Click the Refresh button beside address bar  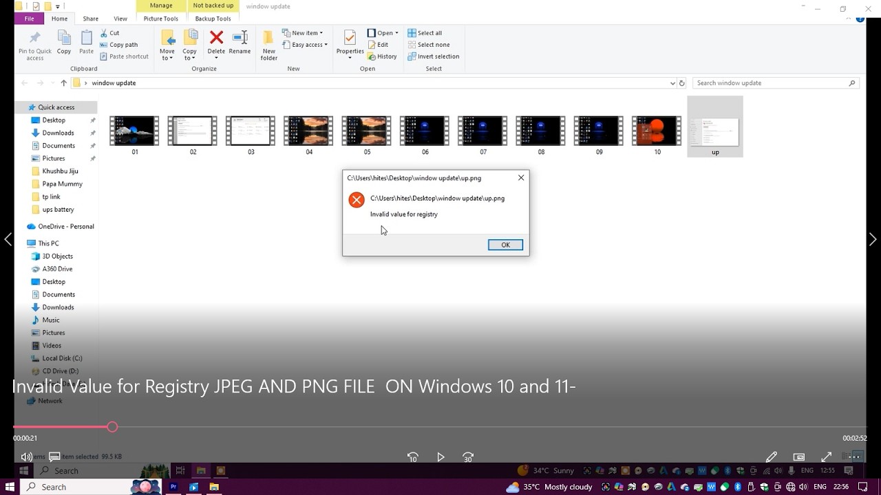(x=682, y=82)
